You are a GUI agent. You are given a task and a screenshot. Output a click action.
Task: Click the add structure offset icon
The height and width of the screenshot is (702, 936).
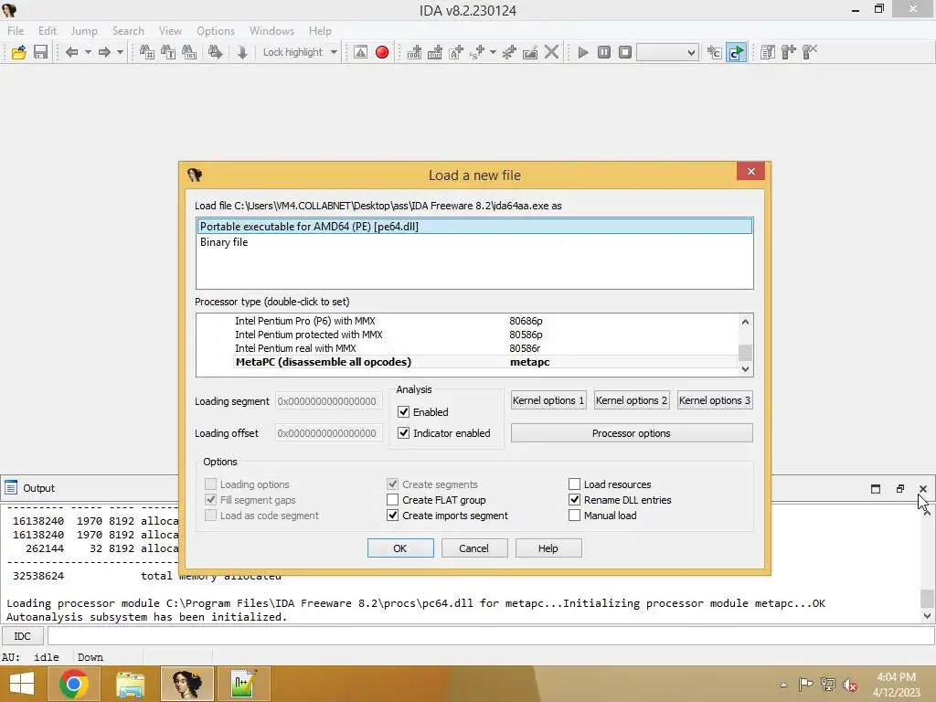tap(477, 52)
